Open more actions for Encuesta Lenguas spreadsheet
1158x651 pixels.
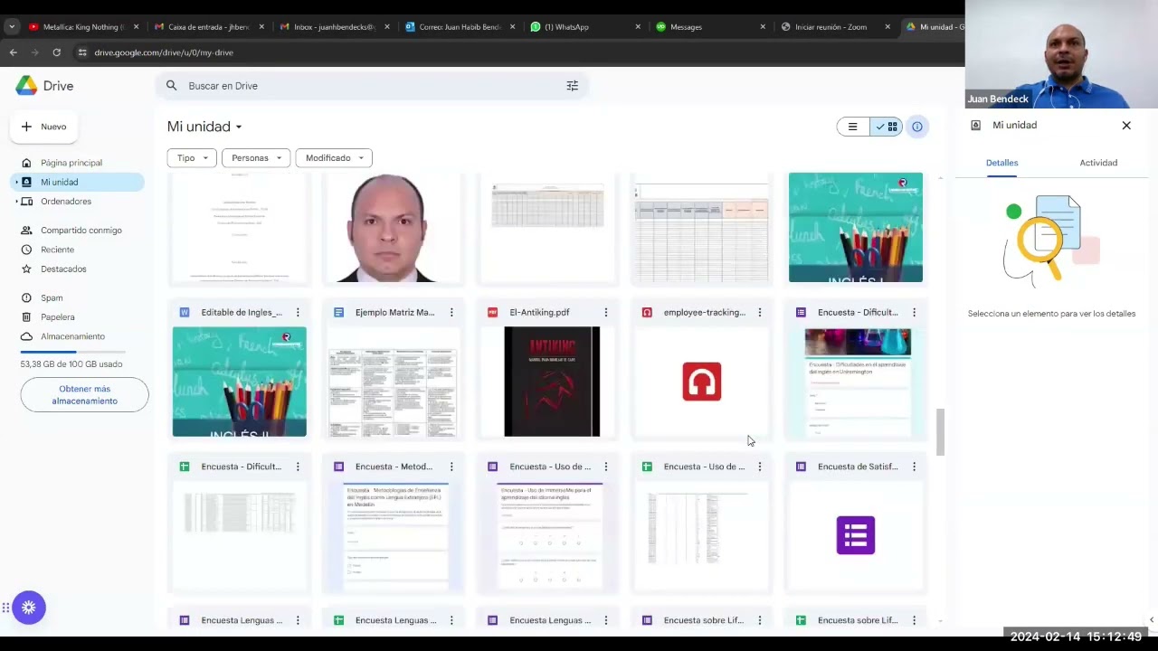coord(451,620)
